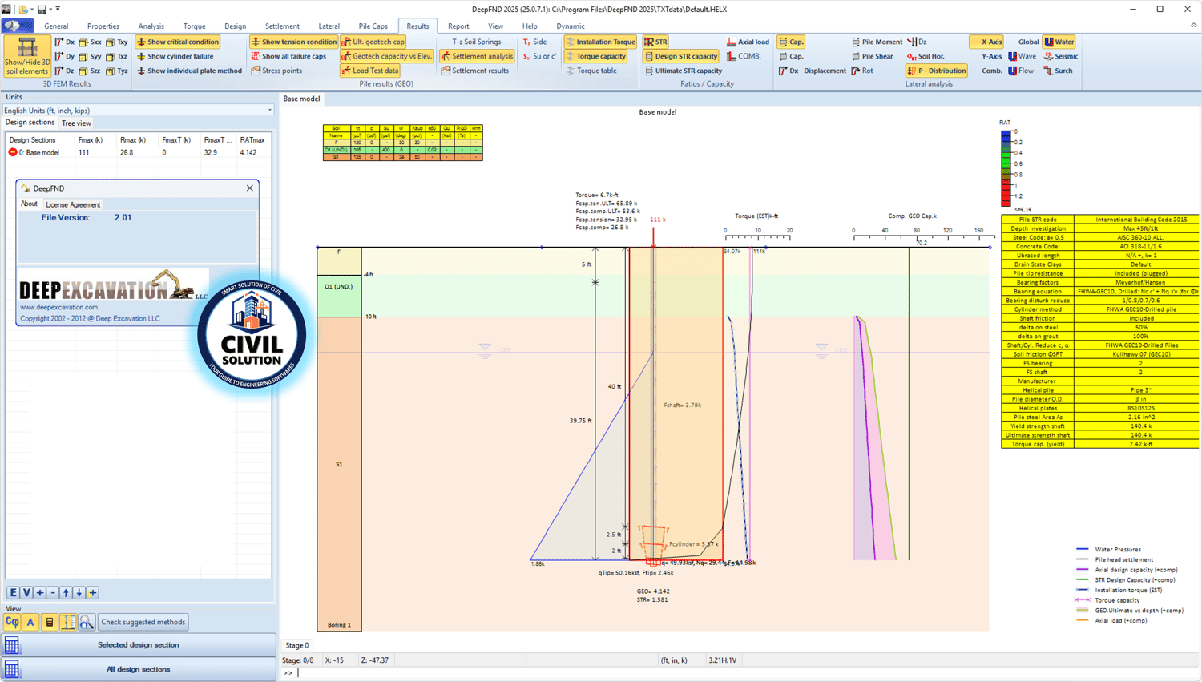Show COMB. ratio
Viewport: 1202px width, 682px height.
[744, 56]
